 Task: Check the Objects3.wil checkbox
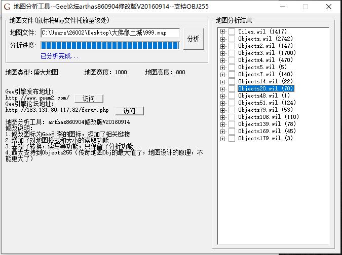[232, 53]
